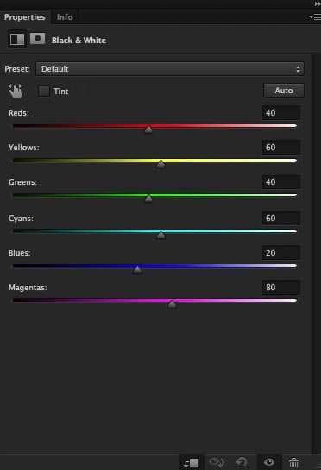The height and width of the screenshot is (470, 321).
Task: Focus the Reds value field showing 40
Action: click(x=281, y=112)
